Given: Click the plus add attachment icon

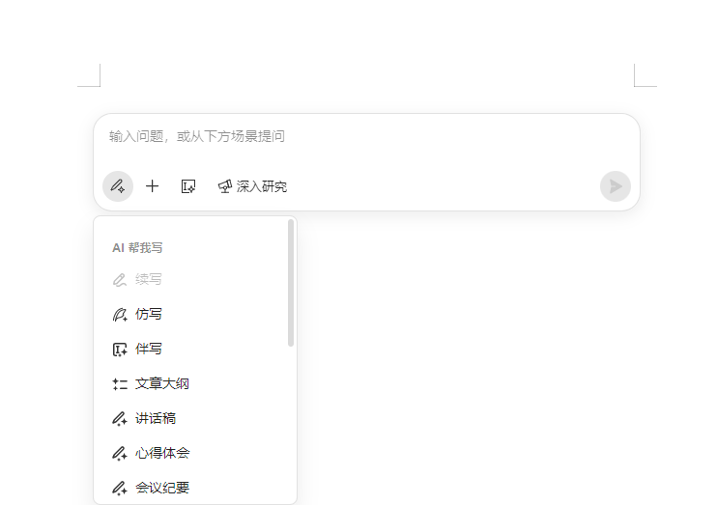Looking at the screenshot, I should pos(153,186).
